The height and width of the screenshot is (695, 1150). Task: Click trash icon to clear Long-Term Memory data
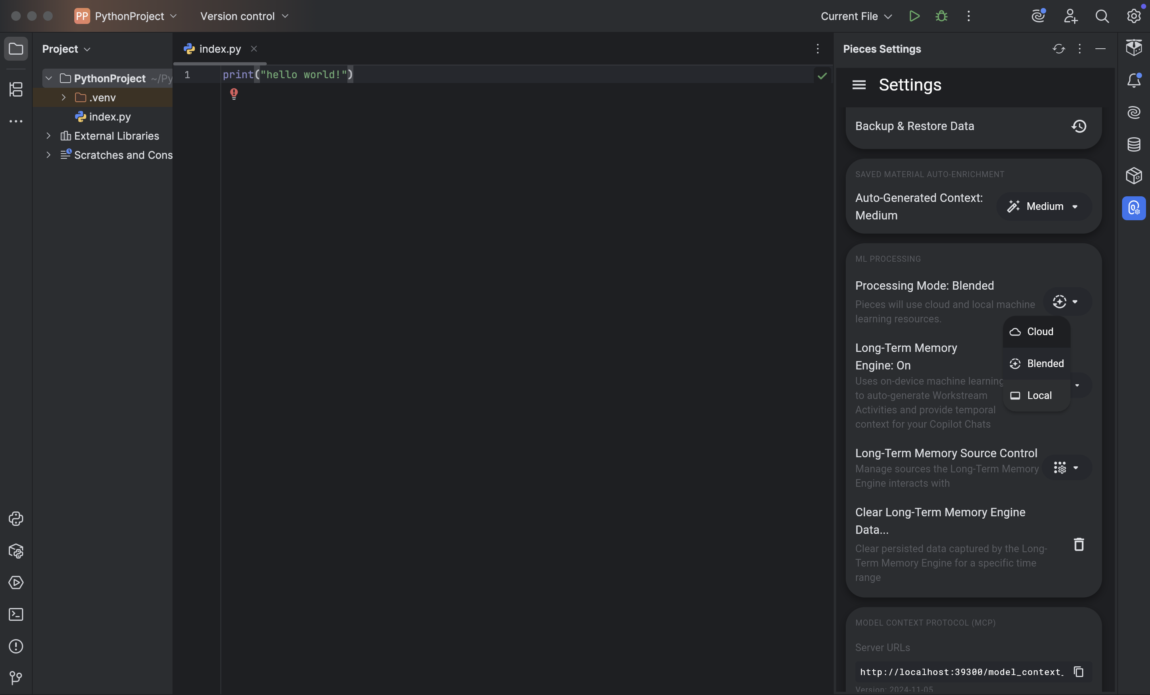1079,544
